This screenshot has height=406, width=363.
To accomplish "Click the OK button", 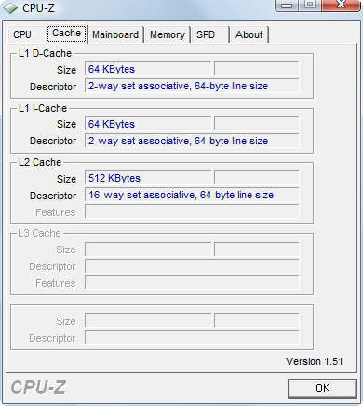I will click(322, 388).
